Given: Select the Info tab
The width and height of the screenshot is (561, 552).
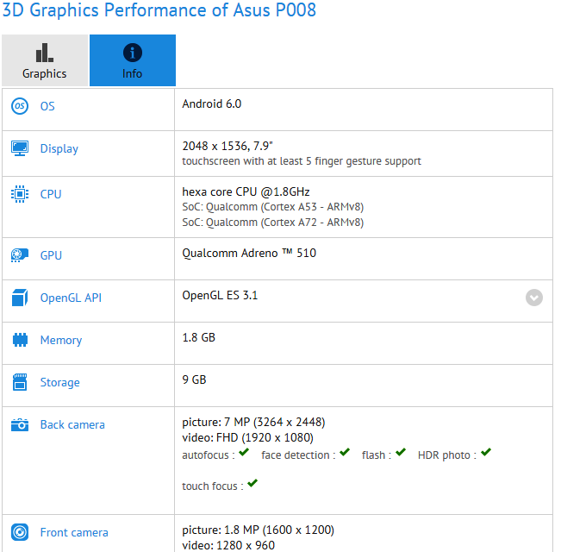Looking at the screenshot, I should click(132, 60).
